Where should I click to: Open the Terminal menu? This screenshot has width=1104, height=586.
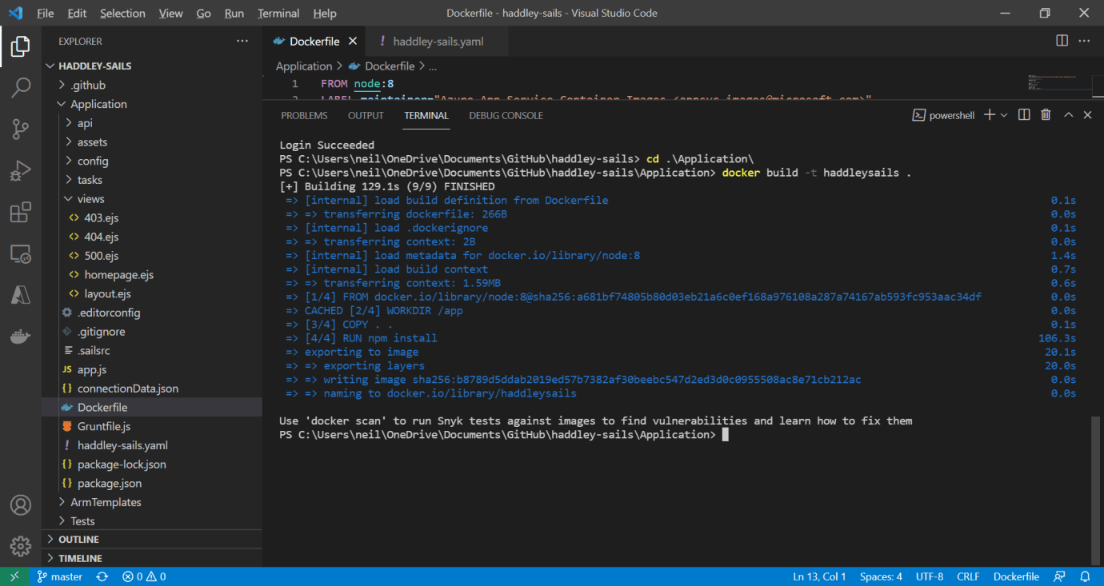tap(278, 14)
